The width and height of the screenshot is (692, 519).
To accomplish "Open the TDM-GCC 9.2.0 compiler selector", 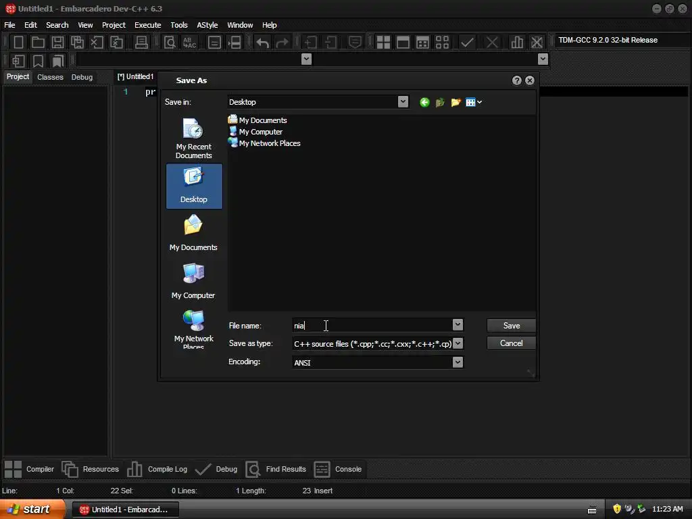I will tap(622, 40).
